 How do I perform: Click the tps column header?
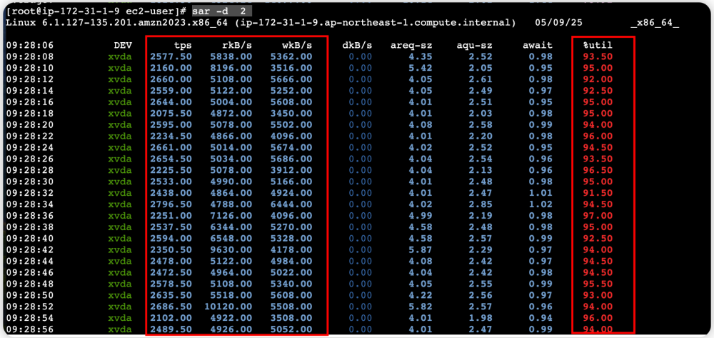coord(183,45)
